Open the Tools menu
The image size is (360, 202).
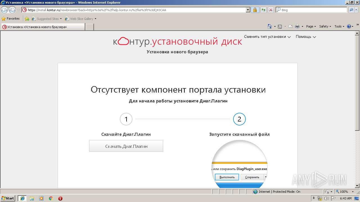coord(339,26)
